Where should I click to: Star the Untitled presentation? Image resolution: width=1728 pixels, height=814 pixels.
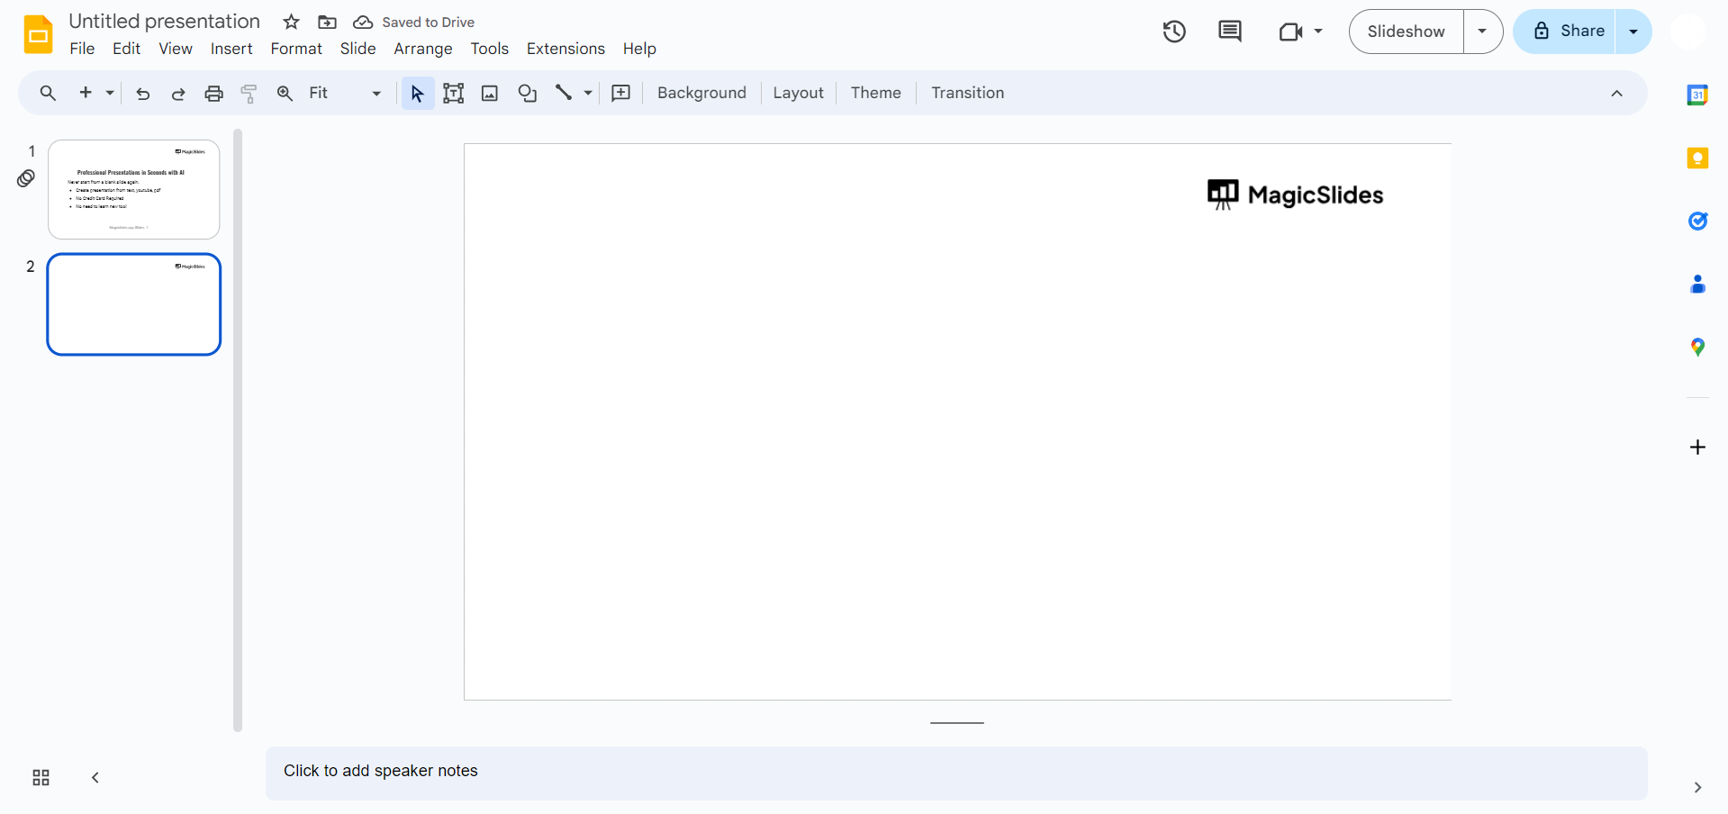pyautogui.click(x=291, y=22)
